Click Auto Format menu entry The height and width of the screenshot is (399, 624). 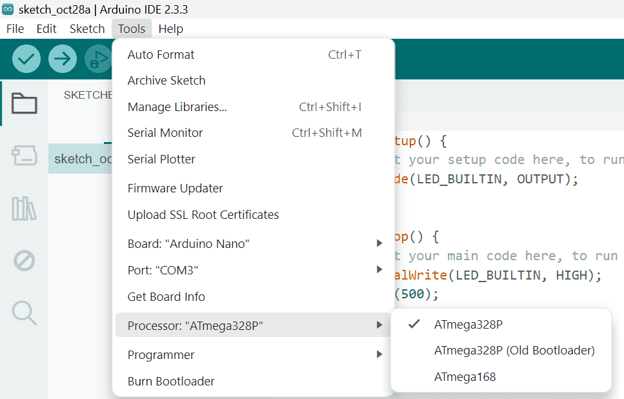pos(161,55)
